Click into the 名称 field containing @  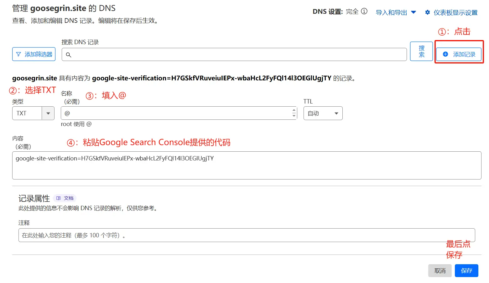pyautogui.click(x=175, y=113)
